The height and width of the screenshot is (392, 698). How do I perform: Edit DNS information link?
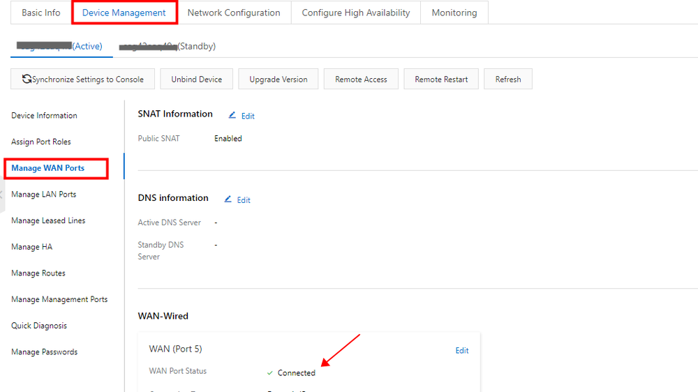[x=244, y=200]
